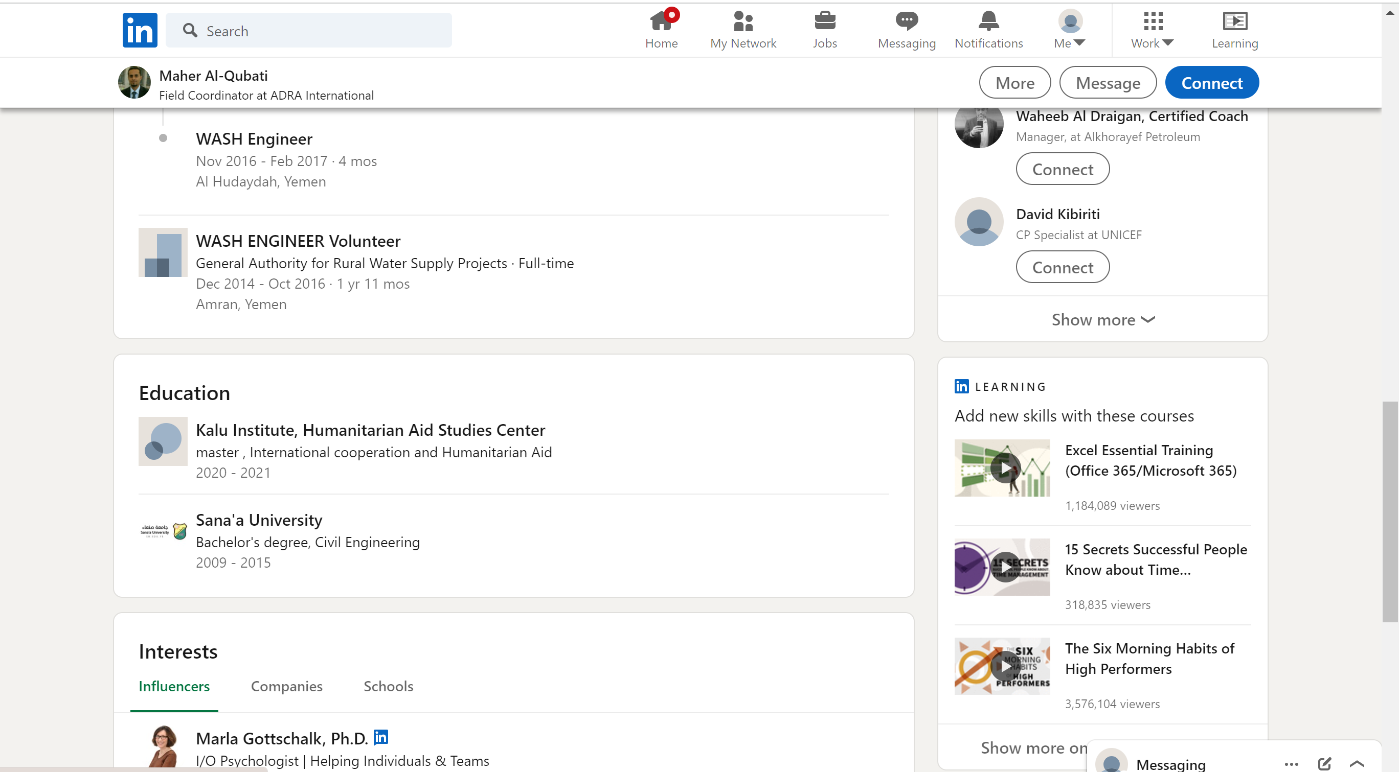Click compose new message icon in Messaging bar
Image resolution: width=1399 pixels, height=772 pixels.
[1323, 763]
